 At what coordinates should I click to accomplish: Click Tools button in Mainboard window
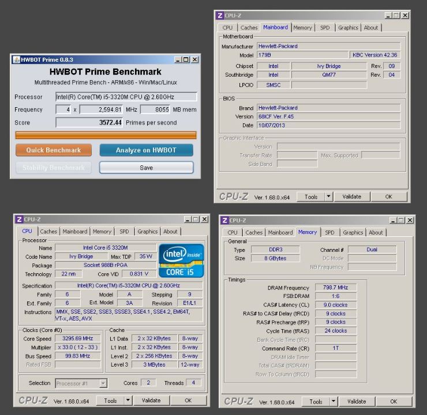click(311, 197)
